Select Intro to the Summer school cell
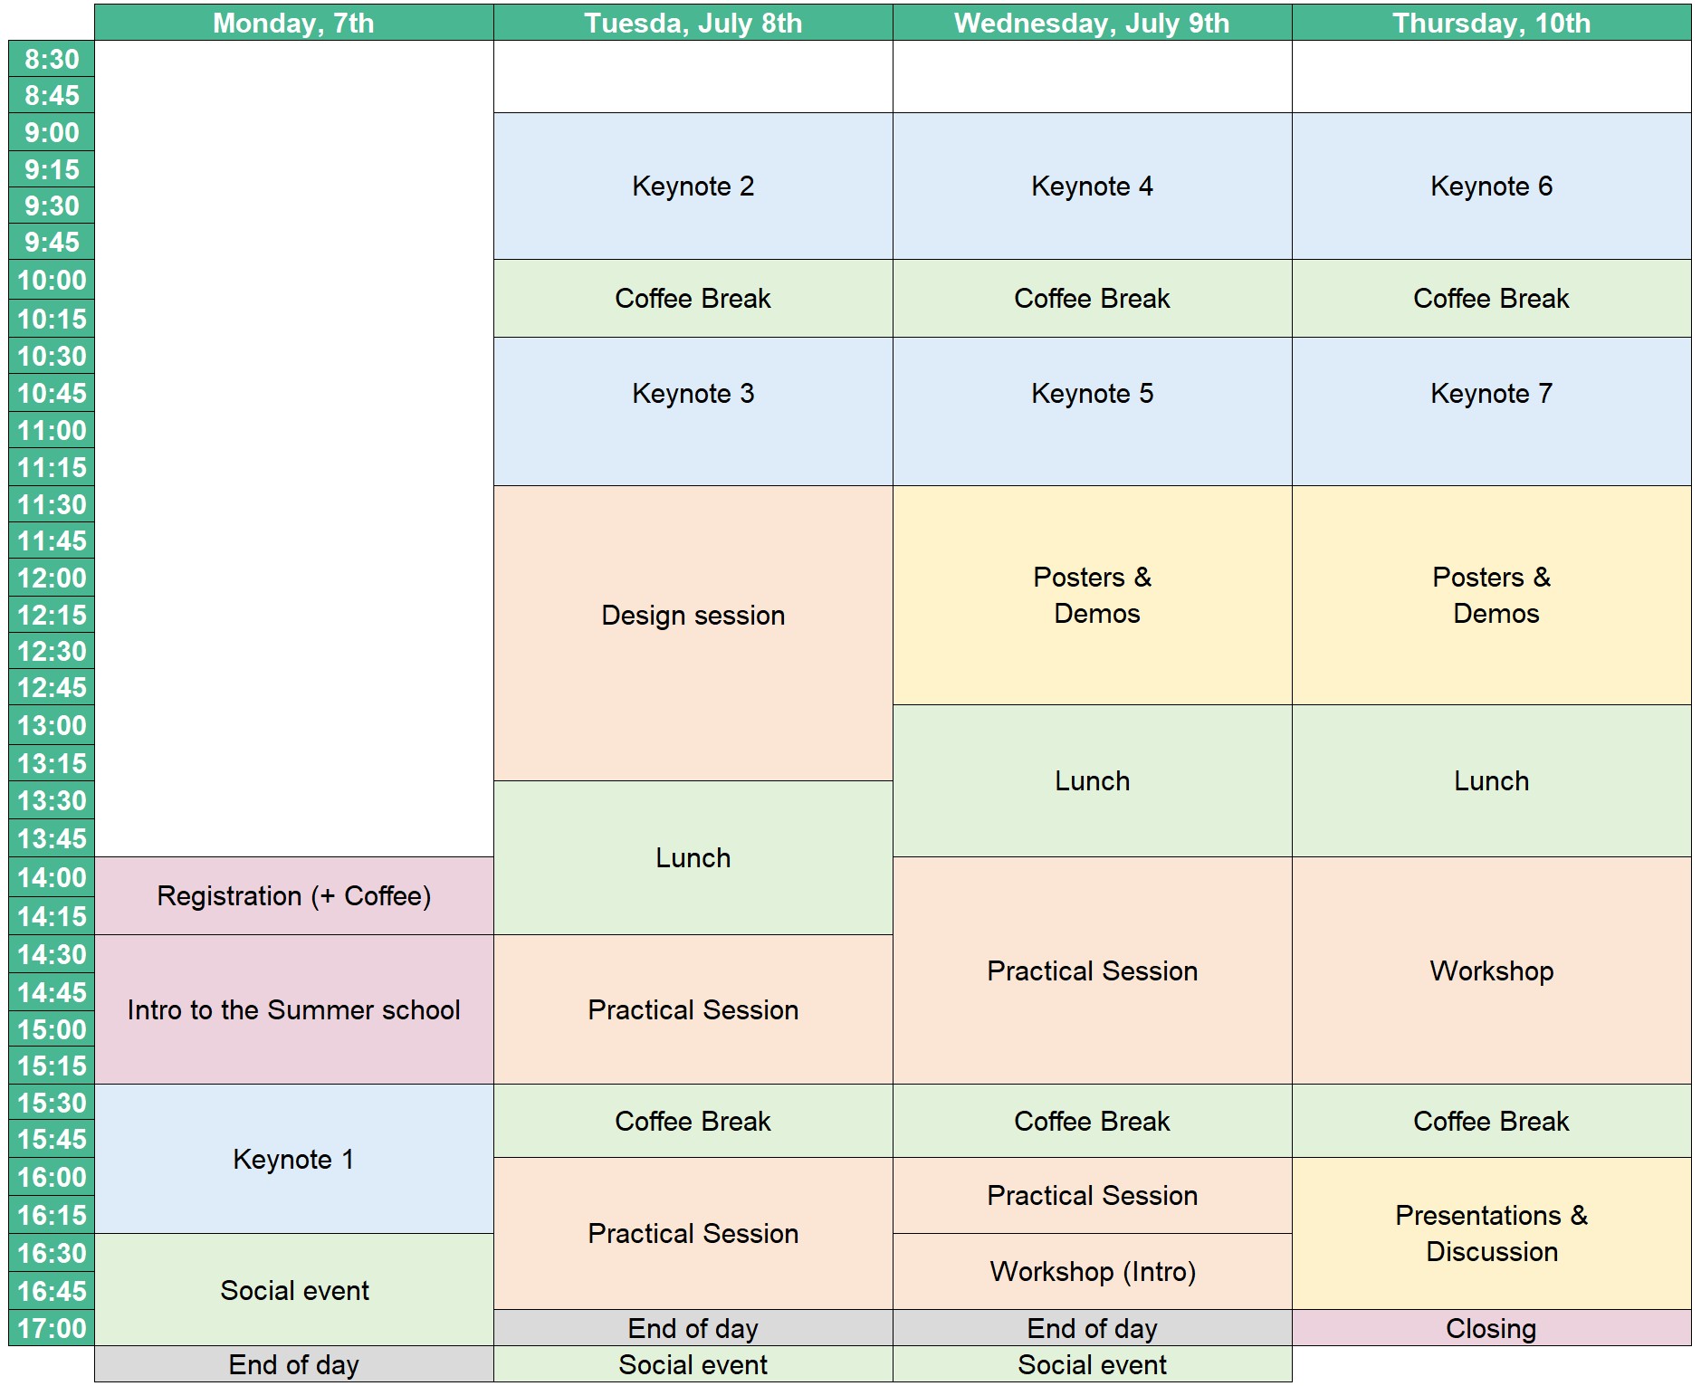Viewport: 1701px width, 1386px height. pyautogui.click(x=294, y=1009)
